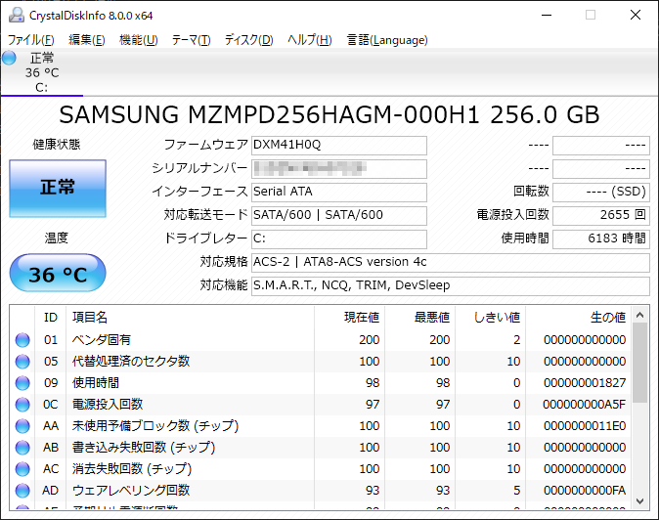Select the 電源投入回数 attribute row in table
Image resolution: width=659 pixels, height=520 pixels.
[321, 405]
